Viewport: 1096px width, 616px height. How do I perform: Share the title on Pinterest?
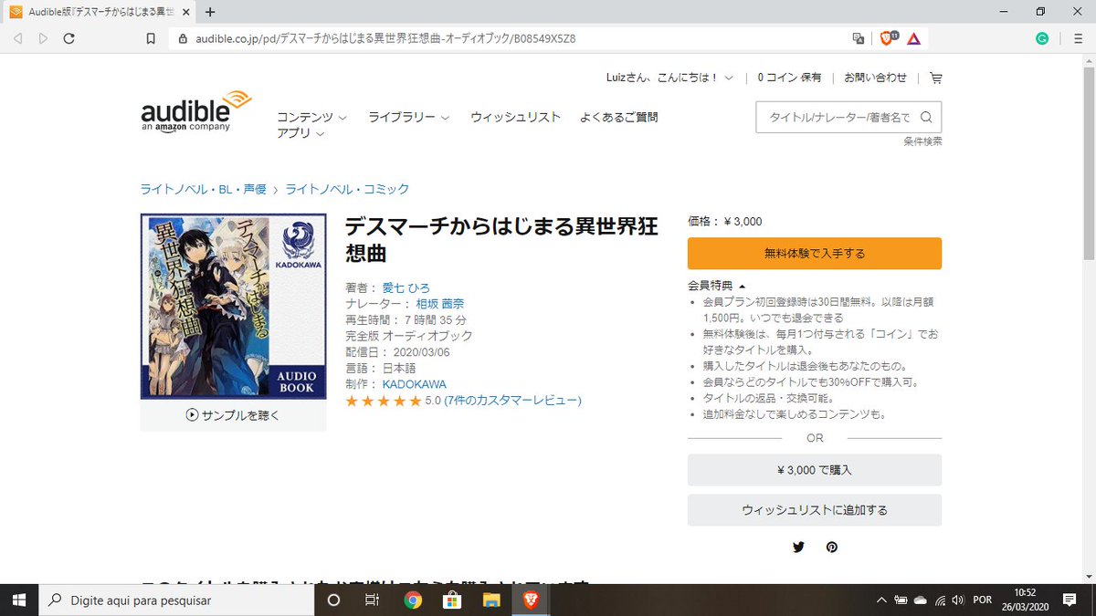pos(831,547)
